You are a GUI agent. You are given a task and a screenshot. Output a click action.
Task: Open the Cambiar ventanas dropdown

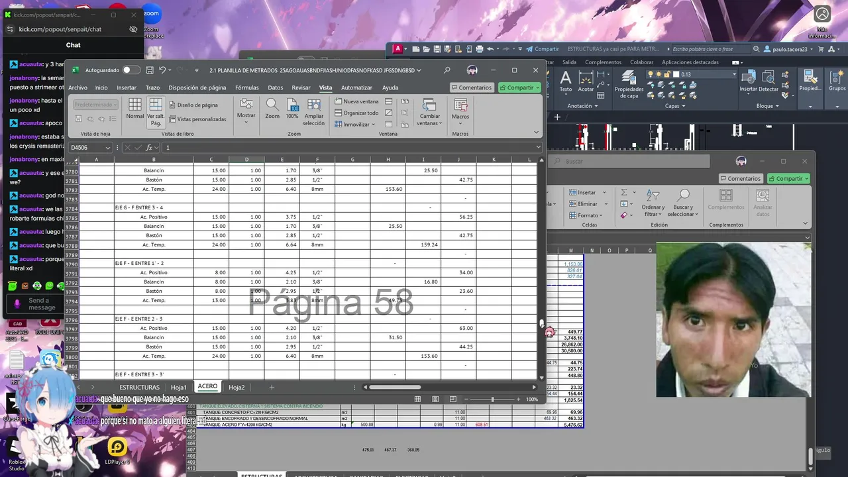pos(429,111)
